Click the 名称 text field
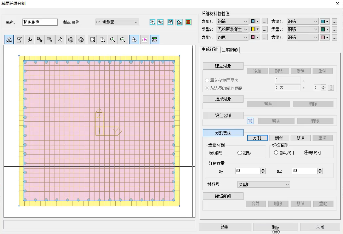This screenshot has width=343, height=234. (40, 22)
